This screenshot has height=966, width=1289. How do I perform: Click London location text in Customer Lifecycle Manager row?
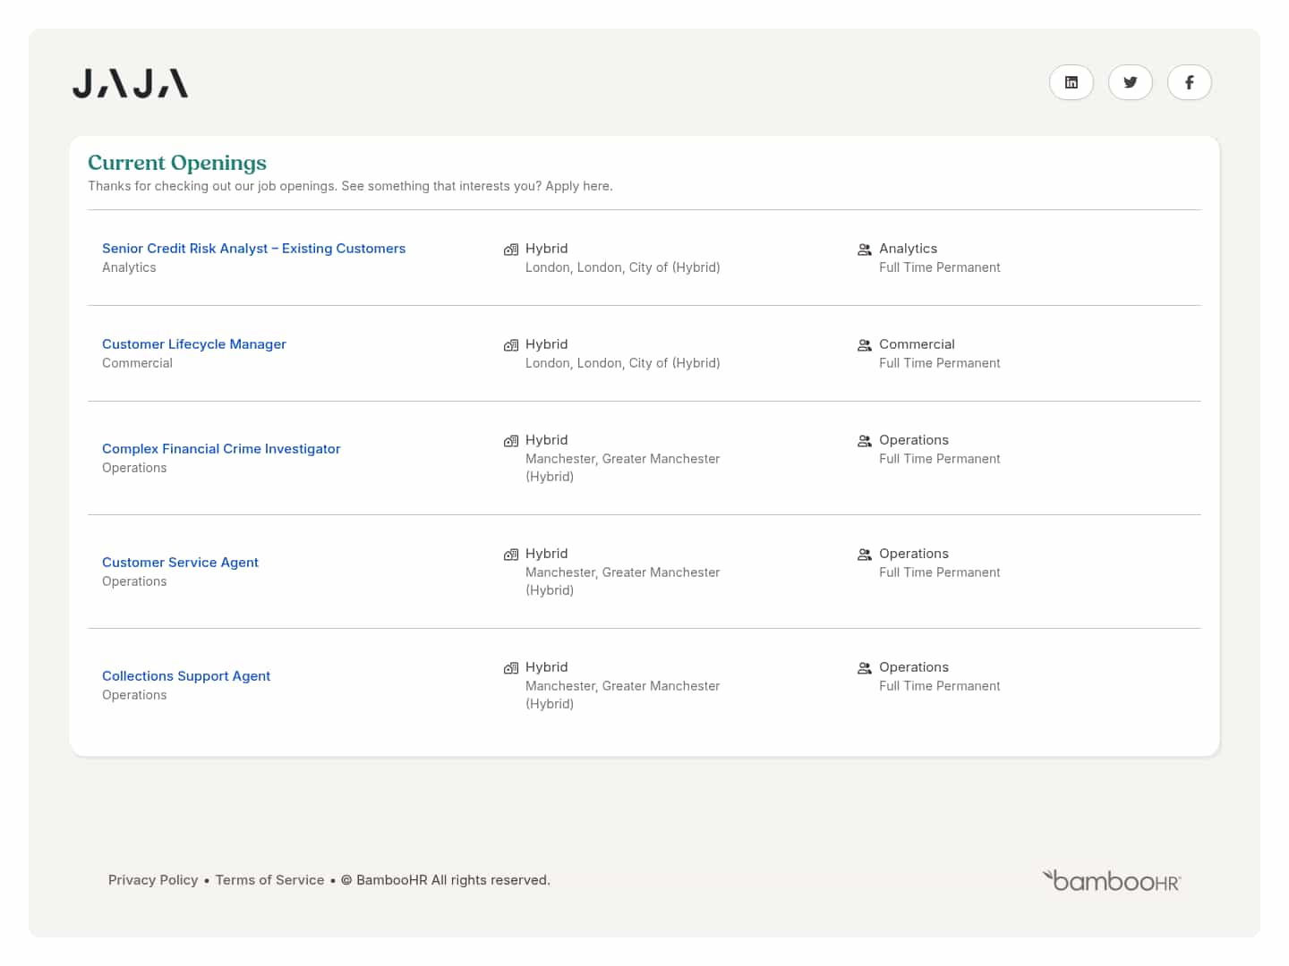[x=623, y=363]
